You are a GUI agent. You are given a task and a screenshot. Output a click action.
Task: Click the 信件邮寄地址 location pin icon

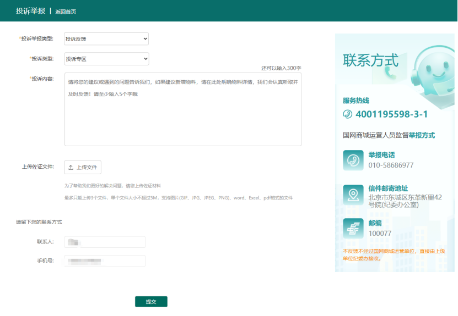click(x=353, y=194)
